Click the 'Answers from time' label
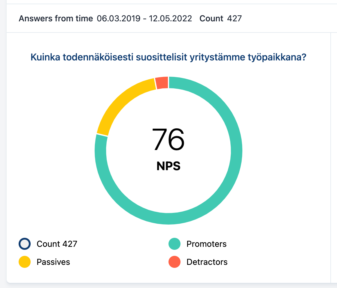The width and height of the screenshot is (337, 288). click(56, 19)
